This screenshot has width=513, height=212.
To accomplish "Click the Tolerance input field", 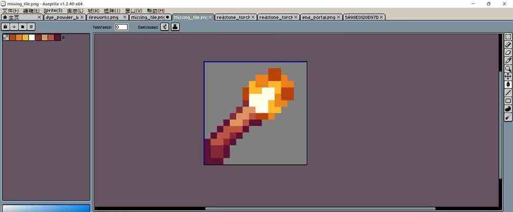I will tap(121, 27).
